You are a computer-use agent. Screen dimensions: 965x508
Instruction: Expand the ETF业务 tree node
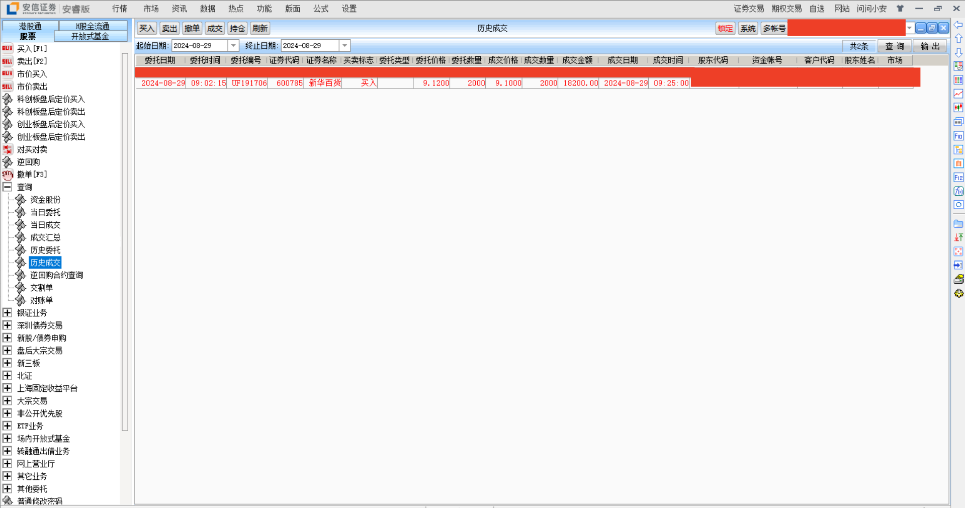(x=7, y=426)
